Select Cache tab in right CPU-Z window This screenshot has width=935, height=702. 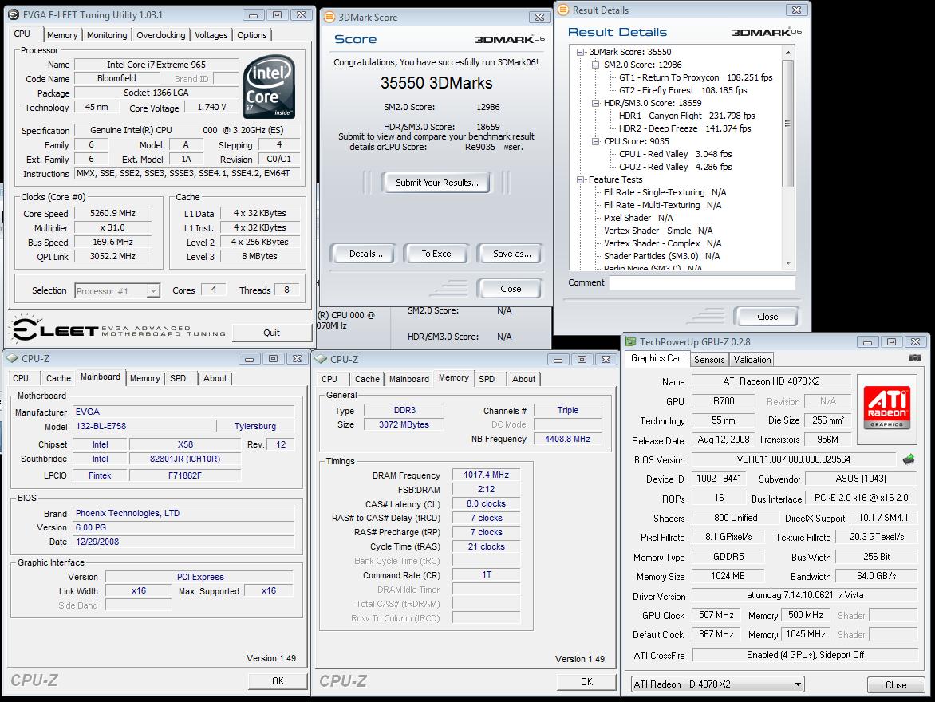[x=367, y=379]
